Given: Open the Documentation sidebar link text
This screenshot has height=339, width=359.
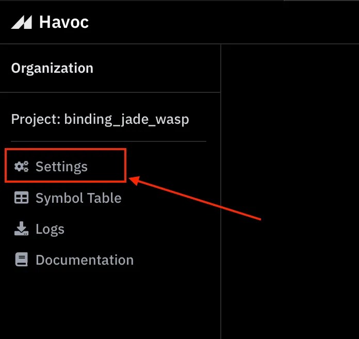Looking at the screenshot, I should click(85, 260).
